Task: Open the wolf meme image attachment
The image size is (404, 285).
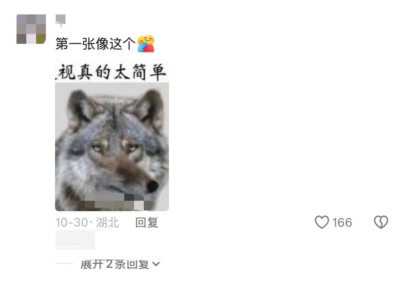Action: pos(112,135)
